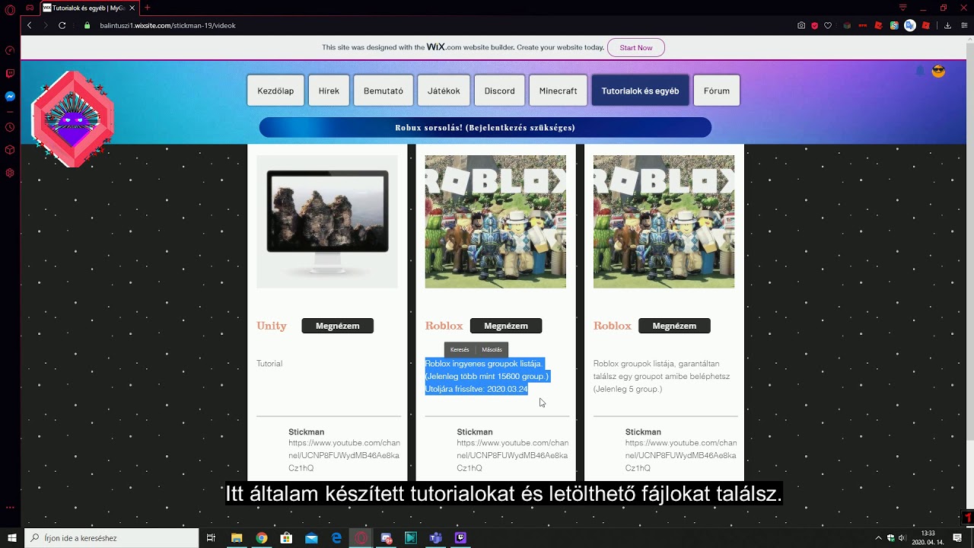Viewport: 974px width, 548px height.
Task: Open the Bemutató menu item
Action: pos(384,91)
